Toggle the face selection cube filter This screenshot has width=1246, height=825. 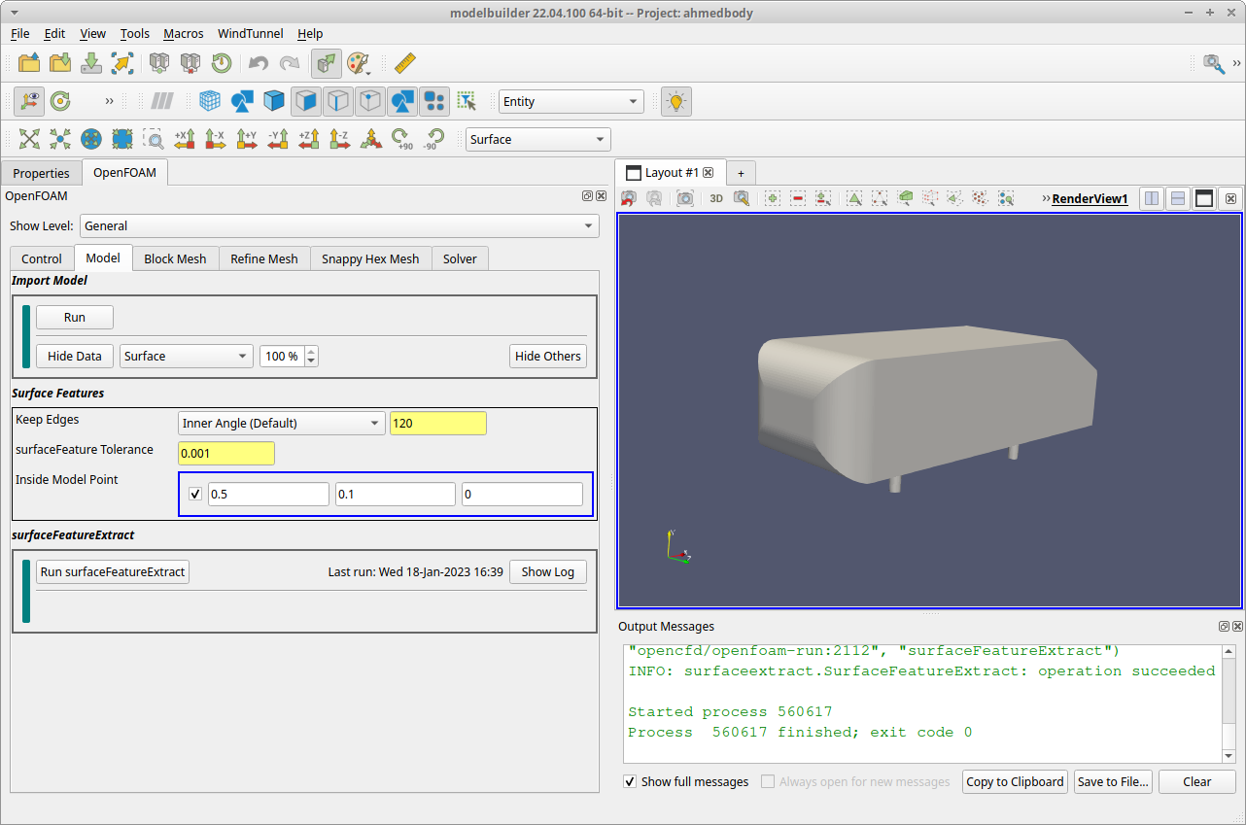tap(306, 101)
